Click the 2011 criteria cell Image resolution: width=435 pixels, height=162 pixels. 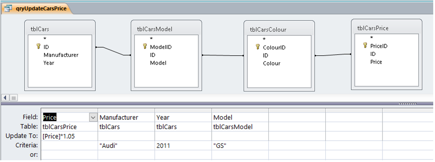183,145
